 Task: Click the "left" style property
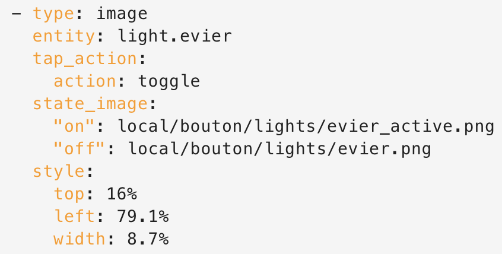point(74,217)
